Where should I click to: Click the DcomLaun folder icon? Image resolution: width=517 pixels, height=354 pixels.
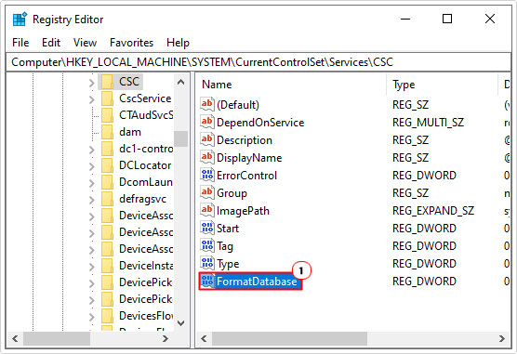click(108, 182)
